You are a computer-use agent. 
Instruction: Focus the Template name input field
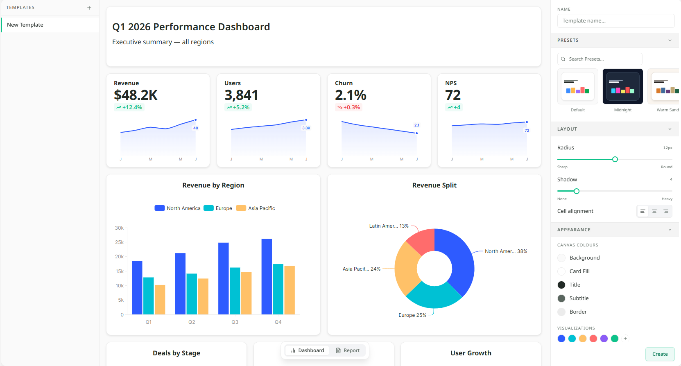pyautogui.click(x=616, y=21)
